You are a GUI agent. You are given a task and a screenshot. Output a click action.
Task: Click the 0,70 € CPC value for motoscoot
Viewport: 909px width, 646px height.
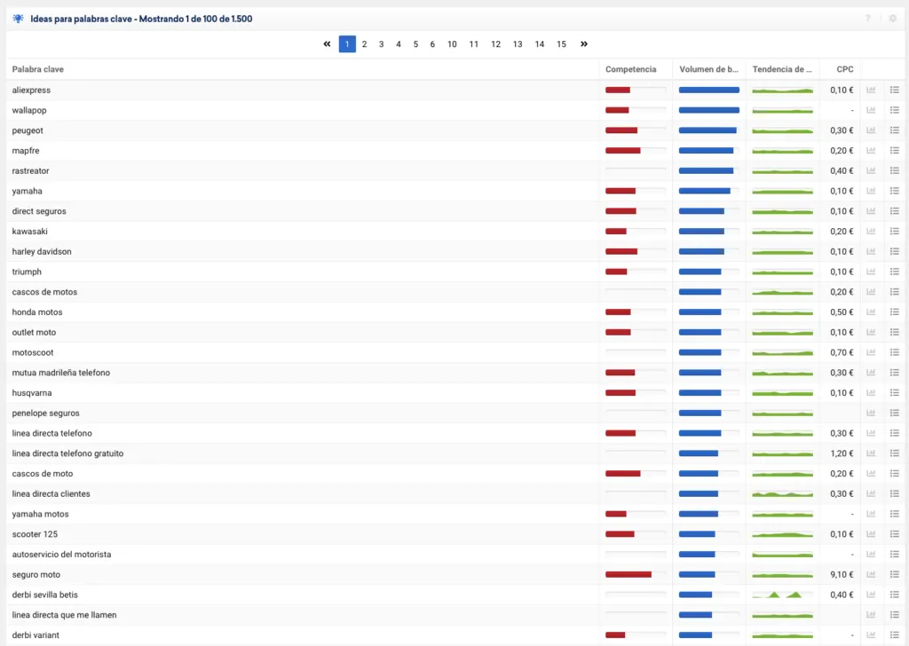tap(842, 352)
